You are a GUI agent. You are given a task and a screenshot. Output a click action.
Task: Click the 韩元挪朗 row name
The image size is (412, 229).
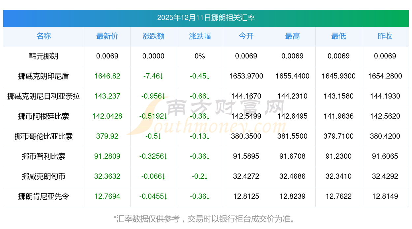pyautogui.click(x=44, y=56)
